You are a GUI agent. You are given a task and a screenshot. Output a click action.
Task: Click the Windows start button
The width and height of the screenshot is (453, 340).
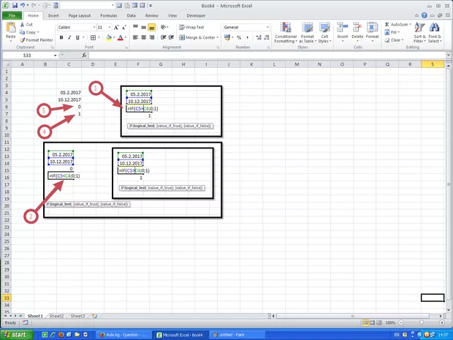click(18, 334)
